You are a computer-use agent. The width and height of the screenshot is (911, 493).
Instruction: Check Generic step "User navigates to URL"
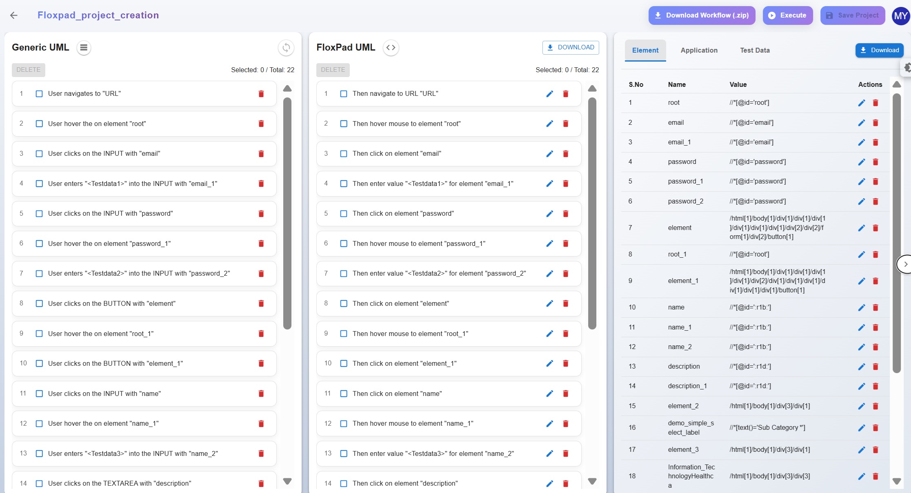[x=39, y=94]
